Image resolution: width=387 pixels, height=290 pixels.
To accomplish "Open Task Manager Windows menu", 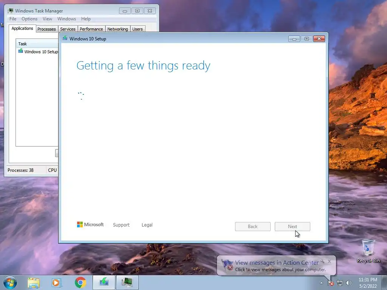I will [x=67, y=19].
